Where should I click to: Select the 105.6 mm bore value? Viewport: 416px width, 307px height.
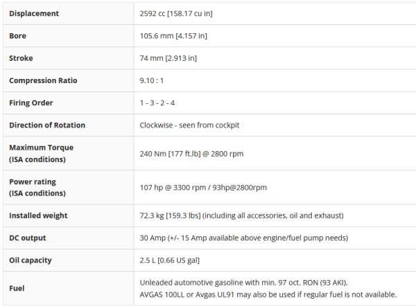click(173, 36)
